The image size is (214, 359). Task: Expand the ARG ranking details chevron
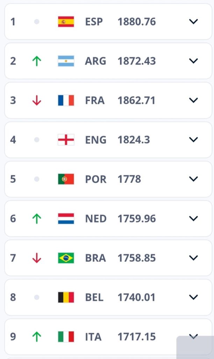coord(193,61)
